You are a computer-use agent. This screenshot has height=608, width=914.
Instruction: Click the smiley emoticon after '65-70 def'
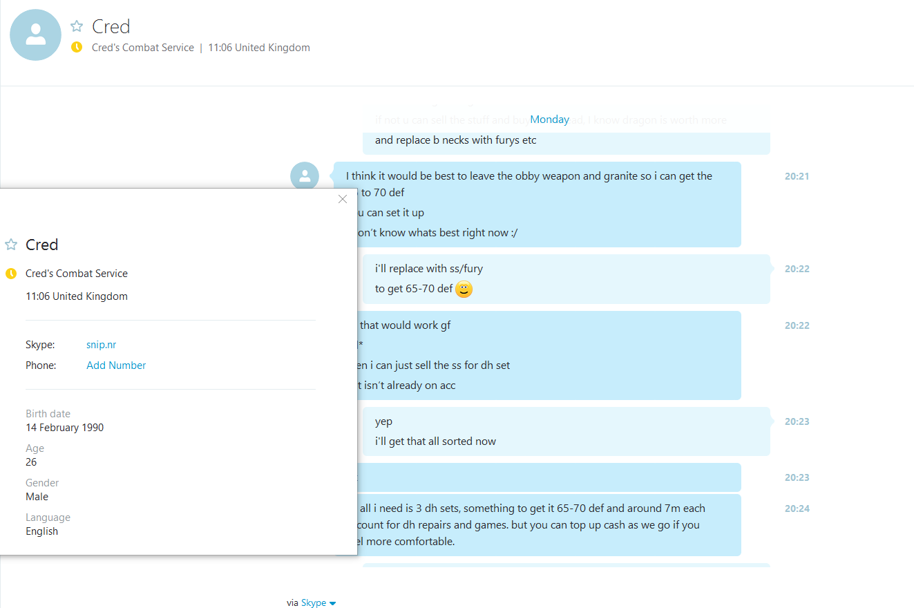coord(464,289)
